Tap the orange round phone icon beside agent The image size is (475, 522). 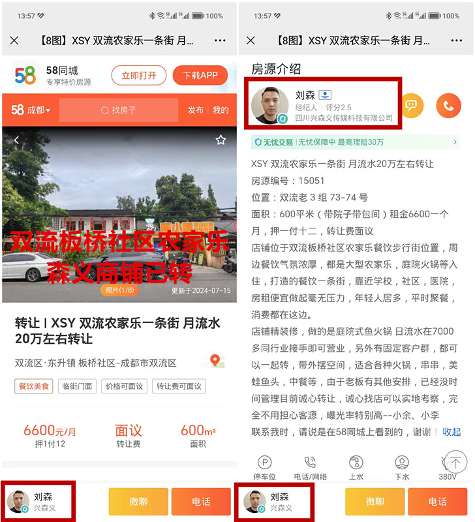pyautogui.click(x=448, y=105)
